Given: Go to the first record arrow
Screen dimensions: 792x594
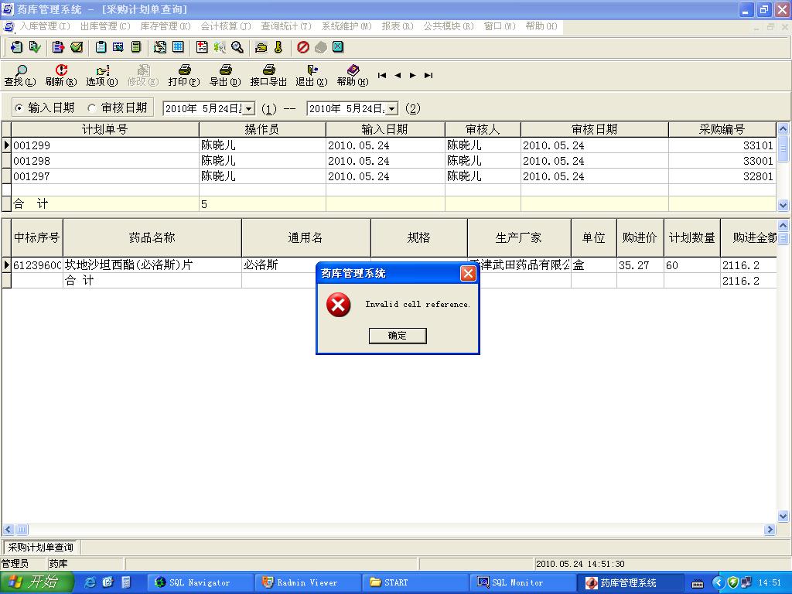Looking at the screenshot, I should click(x=382, y=75).
